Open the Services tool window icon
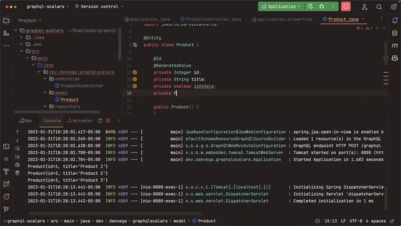The image size is (401, 226). 6,159
